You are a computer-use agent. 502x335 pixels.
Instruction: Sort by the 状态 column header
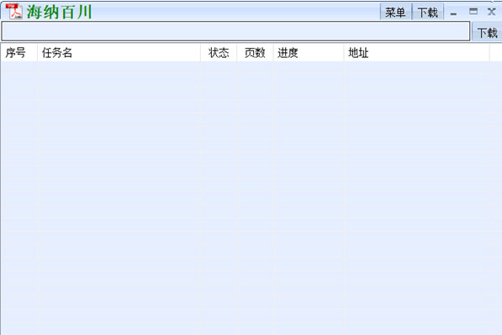[219, 52]
